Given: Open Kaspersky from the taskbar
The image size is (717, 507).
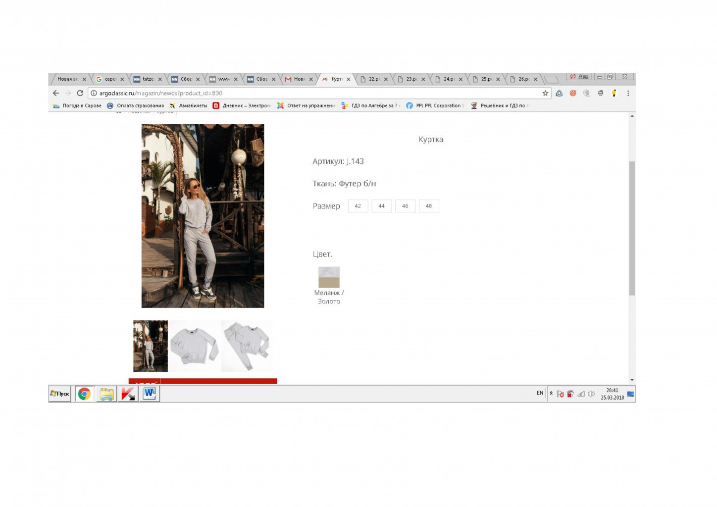Looking at the screenshot, I should [x=128, y=394].
